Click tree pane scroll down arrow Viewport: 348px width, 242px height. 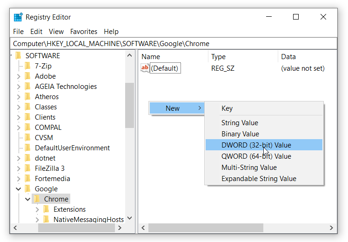click(130, 218)
